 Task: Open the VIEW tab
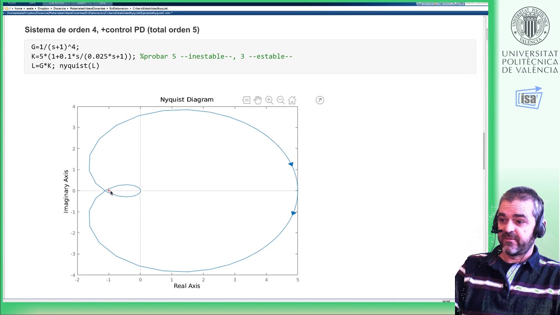tap(102, 3)
